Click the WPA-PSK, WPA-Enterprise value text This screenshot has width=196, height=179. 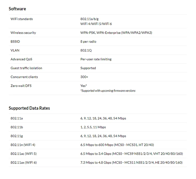pos(116,33)
